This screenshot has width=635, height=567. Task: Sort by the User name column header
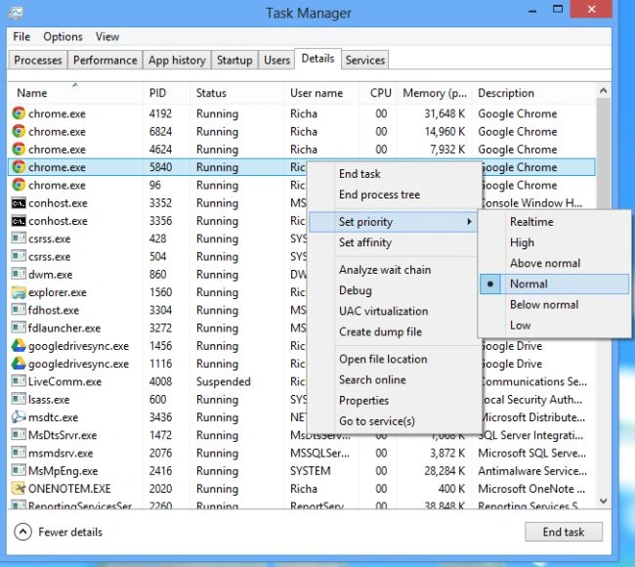tap(321, 93)
